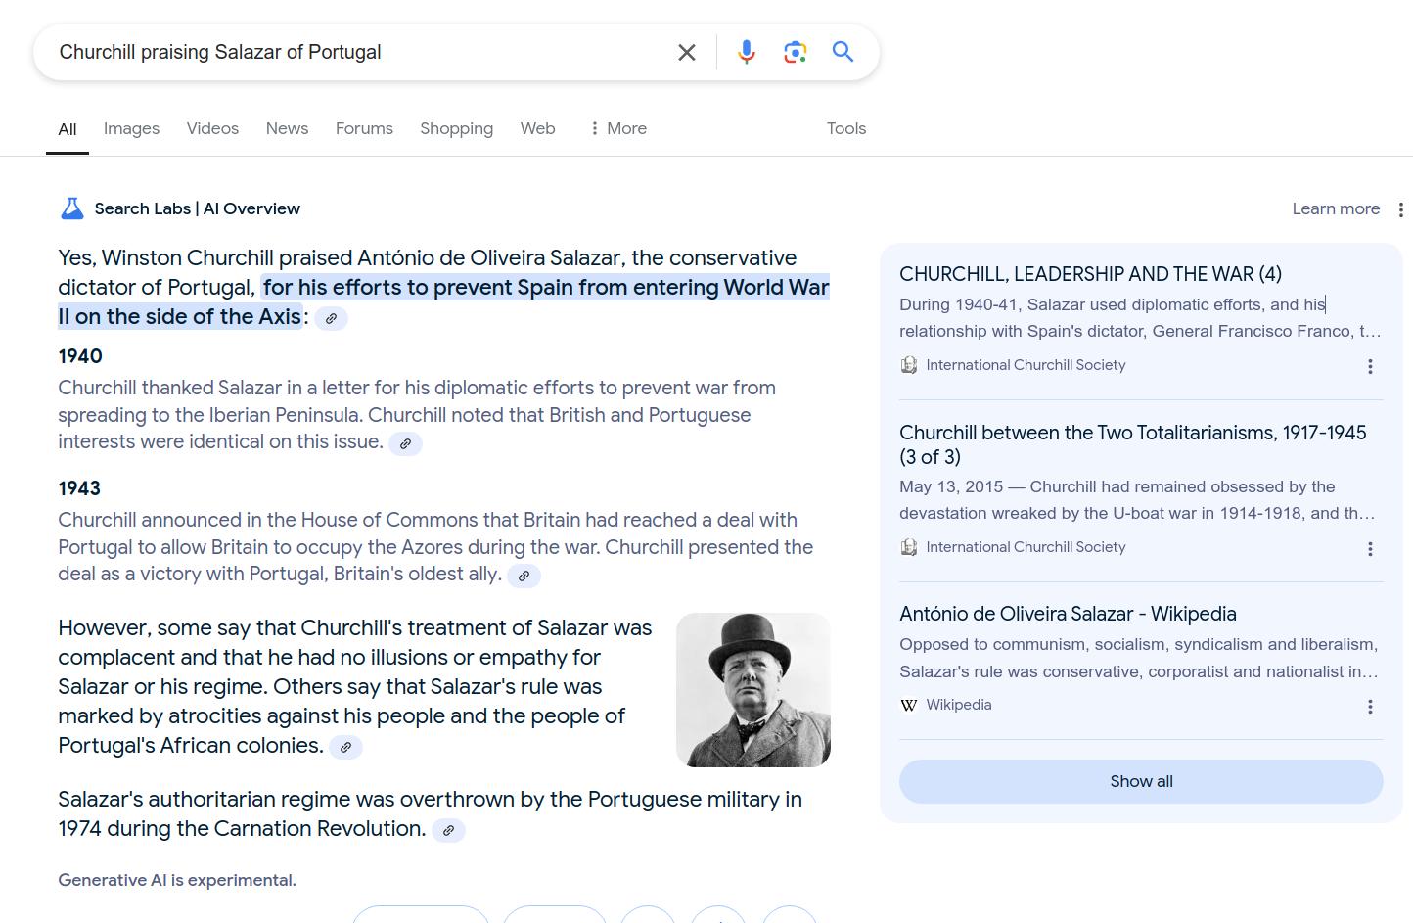Open António de Oliveira Salazar Wikipedia link
The image size is (1413, 923).
click(x=1068, y=614)
